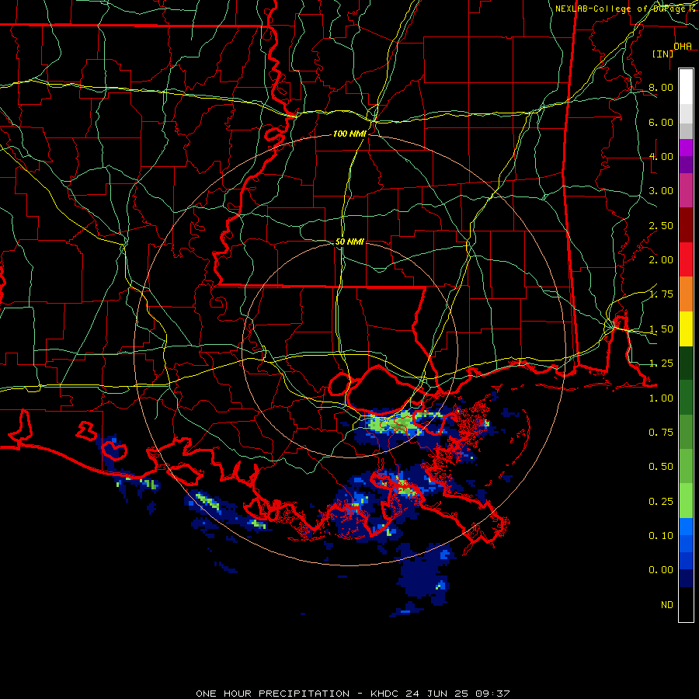Click the 50 NMI range ring label
The width and height of the screenshot is (699, 699).
point(349,242)
